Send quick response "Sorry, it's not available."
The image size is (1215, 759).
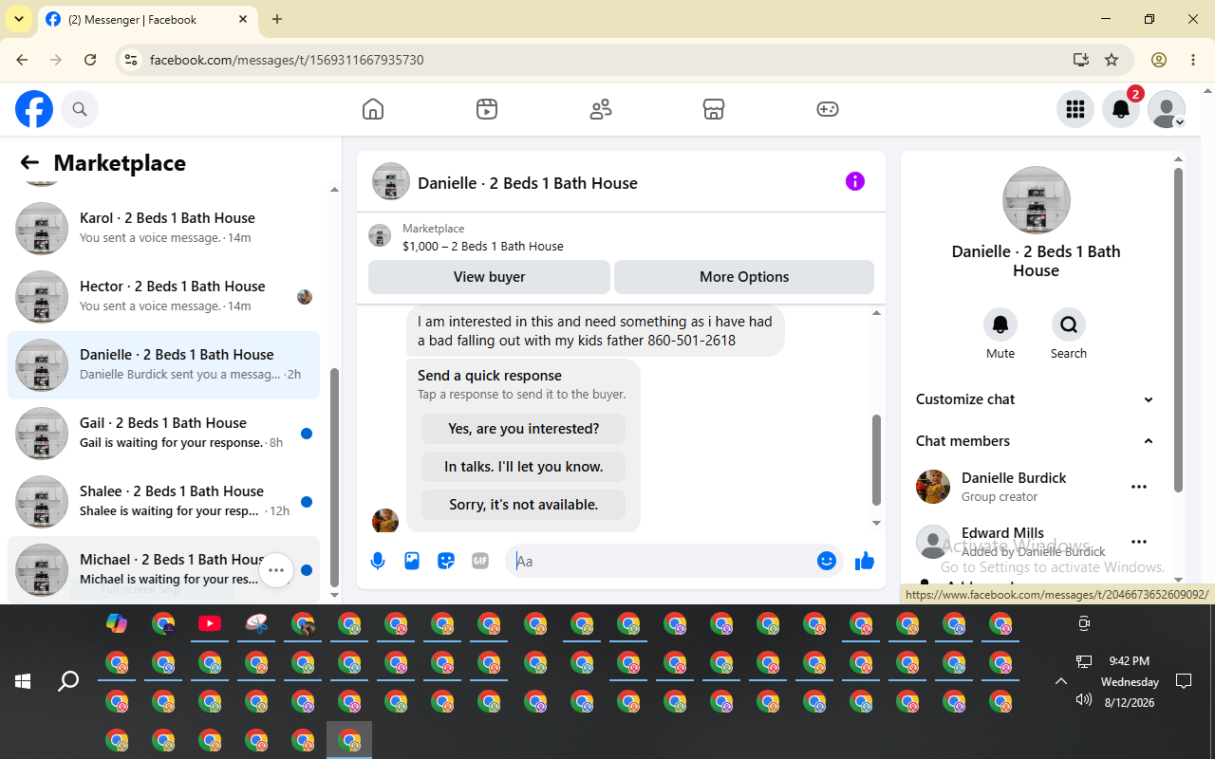point(524,505)
